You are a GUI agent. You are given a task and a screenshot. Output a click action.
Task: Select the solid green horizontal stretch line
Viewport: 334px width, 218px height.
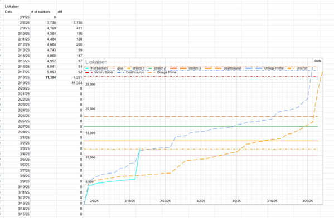(201, 126)
